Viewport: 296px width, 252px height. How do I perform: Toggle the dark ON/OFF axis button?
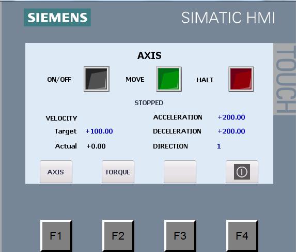(97, 79)
